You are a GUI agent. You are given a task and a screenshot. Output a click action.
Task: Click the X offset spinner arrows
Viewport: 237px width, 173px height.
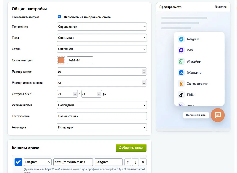point(75,94)
